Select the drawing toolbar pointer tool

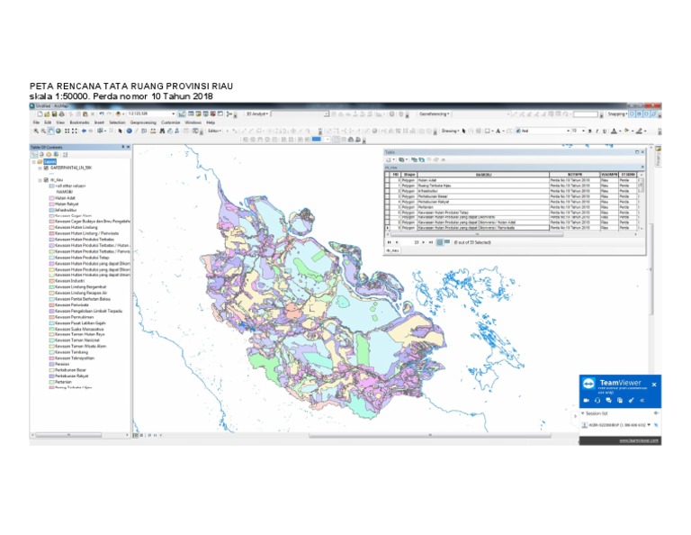tap(464, 131)
